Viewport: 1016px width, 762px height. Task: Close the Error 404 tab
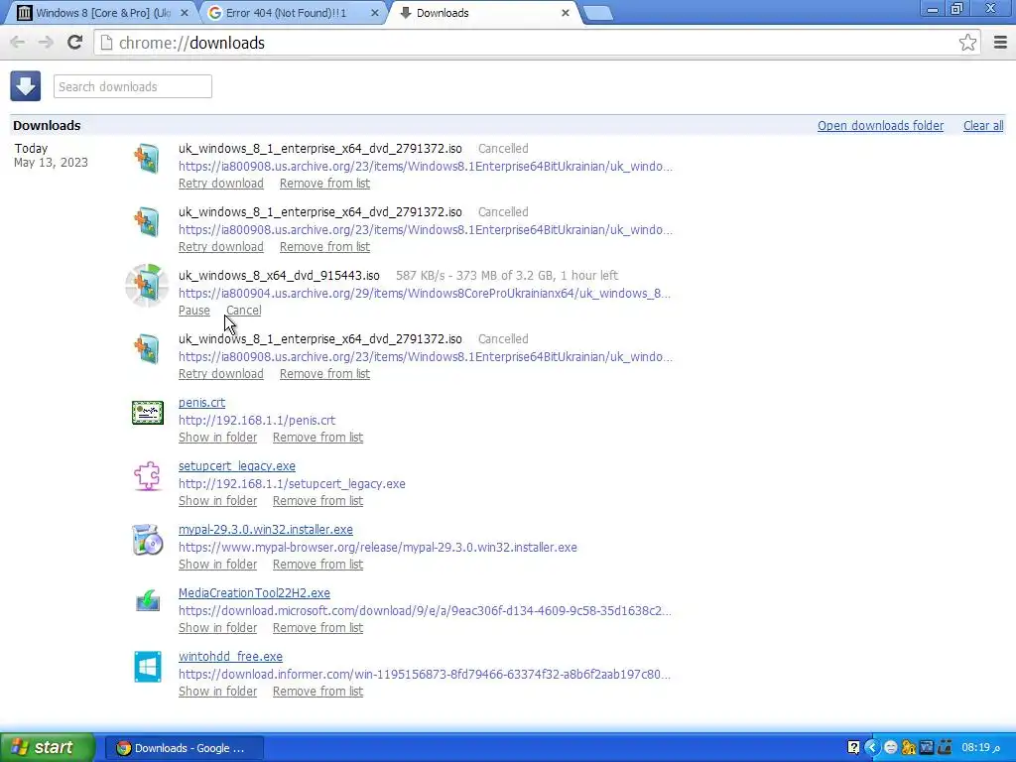[x=374, y=13]
